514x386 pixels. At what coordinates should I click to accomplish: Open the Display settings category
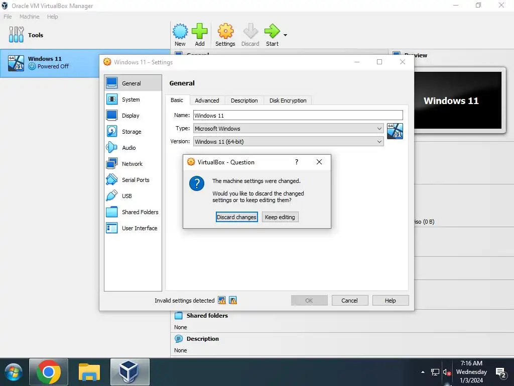133,116
